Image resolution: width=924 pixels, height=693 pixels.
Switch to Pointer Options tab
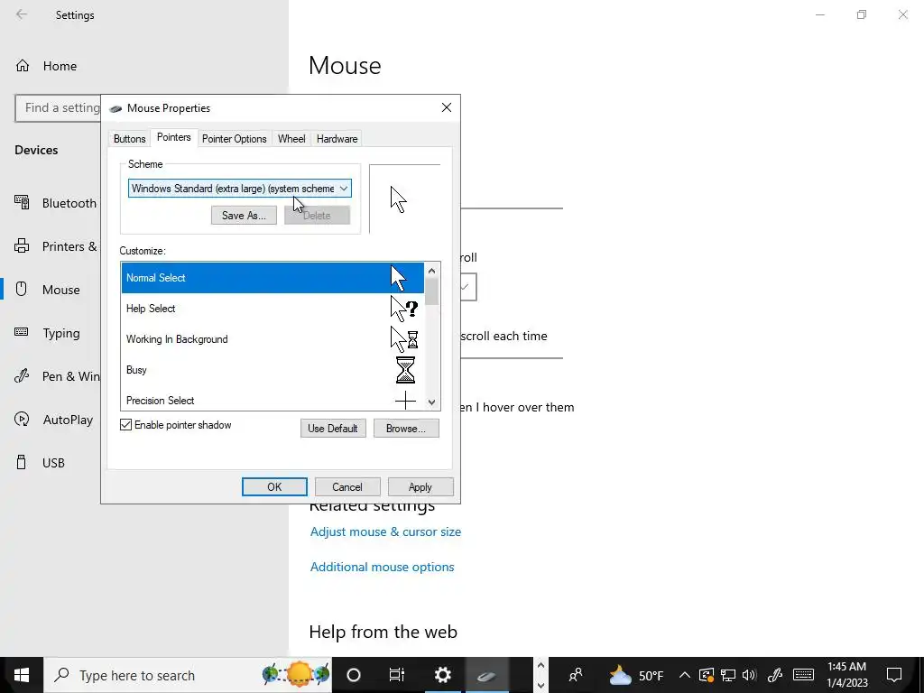234,138
